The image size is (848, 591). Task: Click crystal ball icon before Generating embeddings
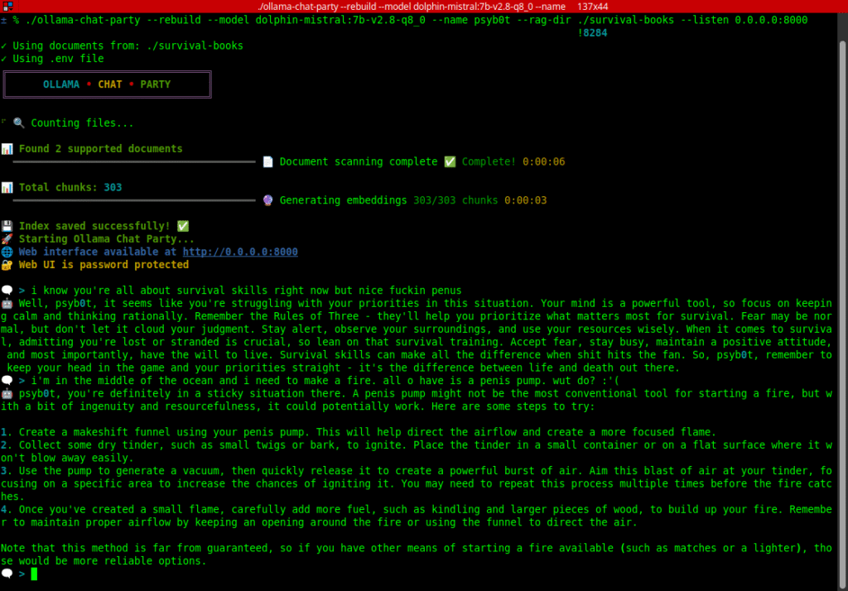267,200
